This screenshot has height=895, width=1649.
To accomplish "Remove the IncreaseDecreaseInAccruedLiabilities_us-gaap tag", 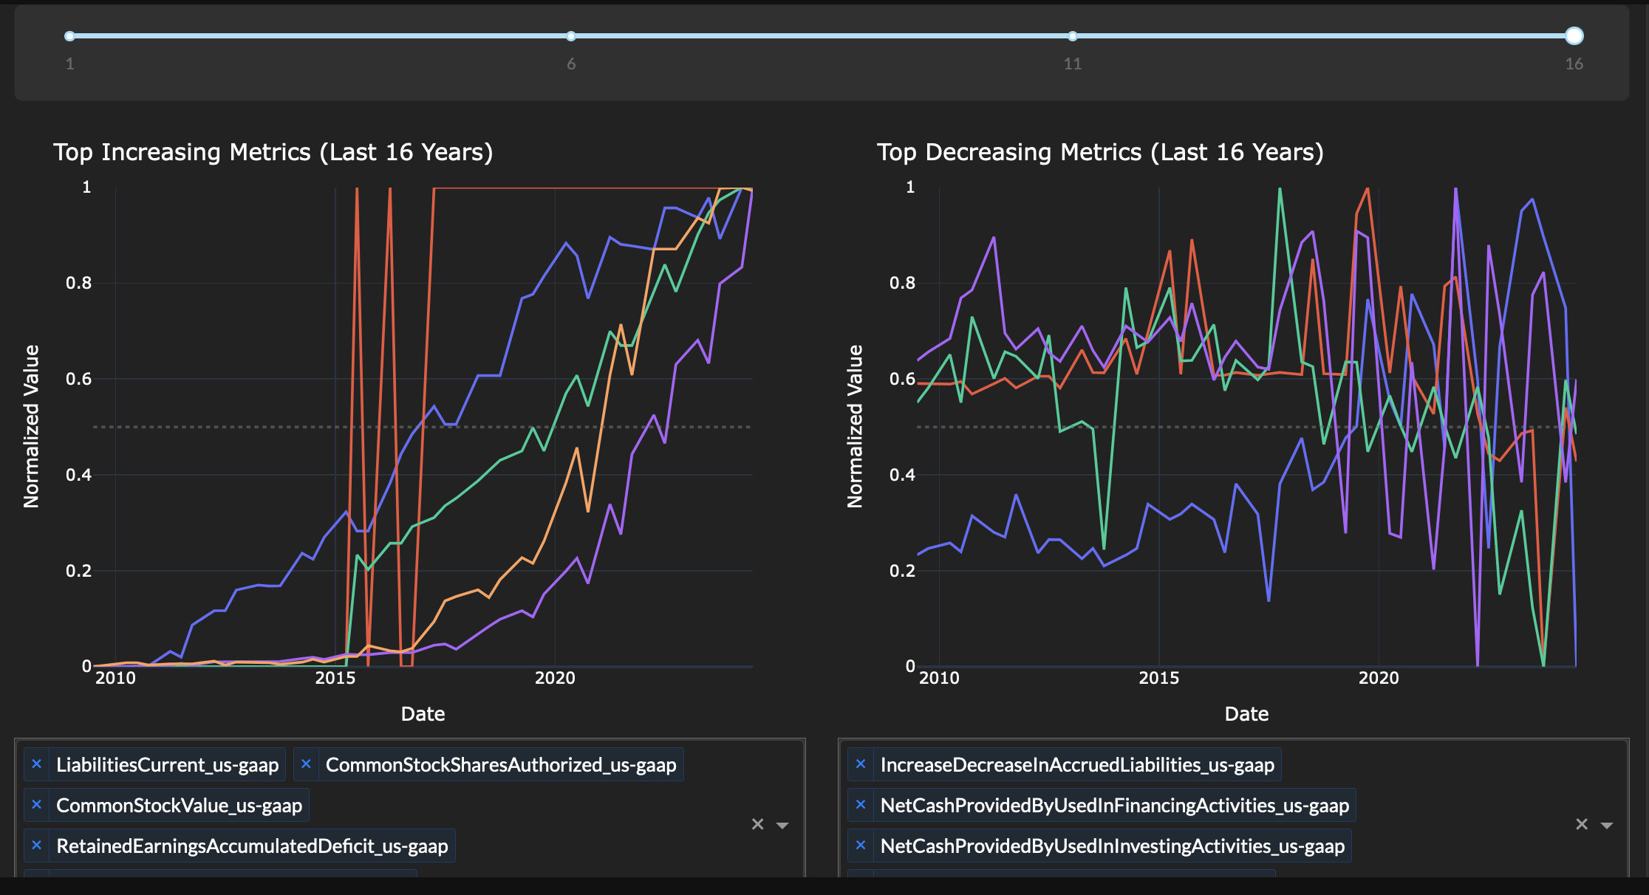I will tap(861, 764).
